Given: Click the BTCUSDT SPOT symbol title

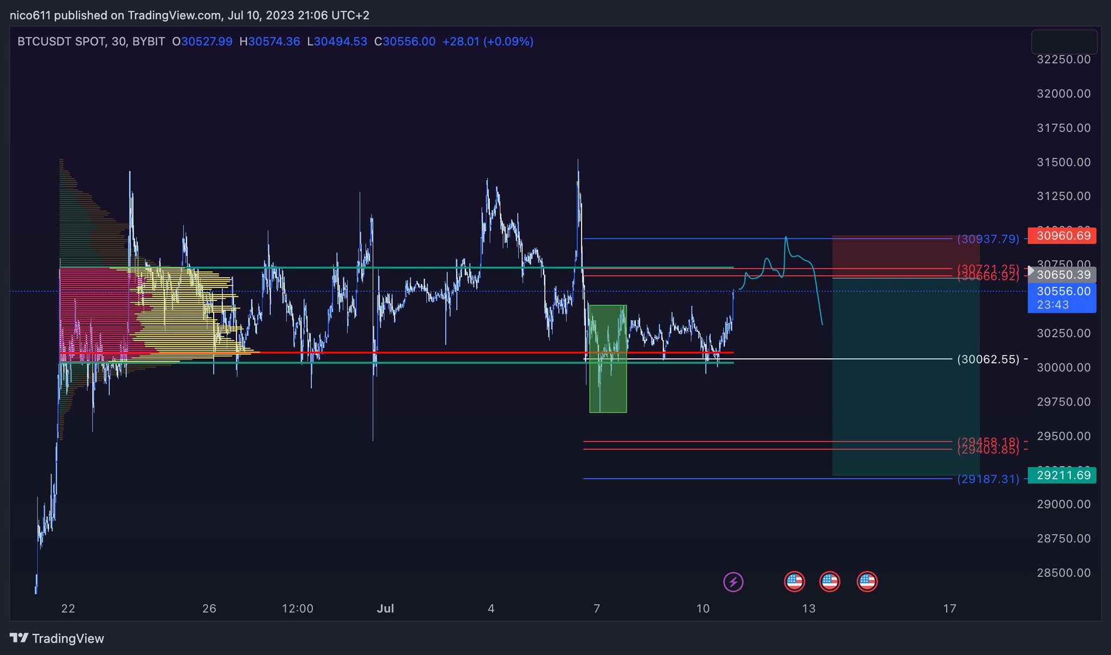Looking at the screenshot, I should pos(61,42).
